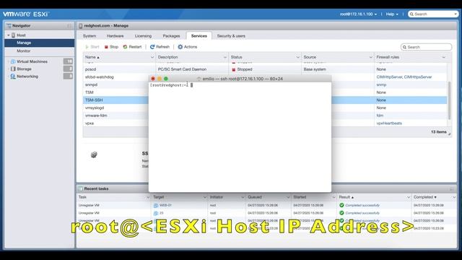Open Target column dropdown in tasks
The height and width of the screenshot is (260, 462).
[205, 197]
